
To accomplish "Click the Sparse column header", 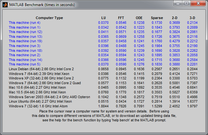I will (157, 18).
